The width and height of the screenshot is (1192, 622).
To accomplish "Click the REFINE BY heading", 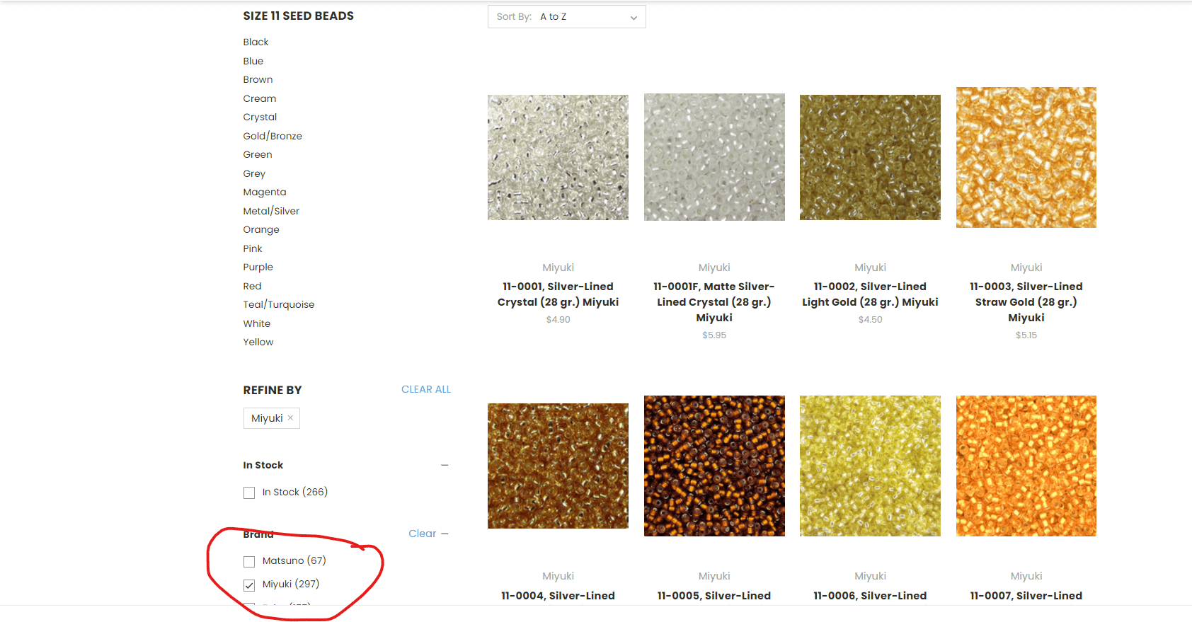I will point(272,390).
